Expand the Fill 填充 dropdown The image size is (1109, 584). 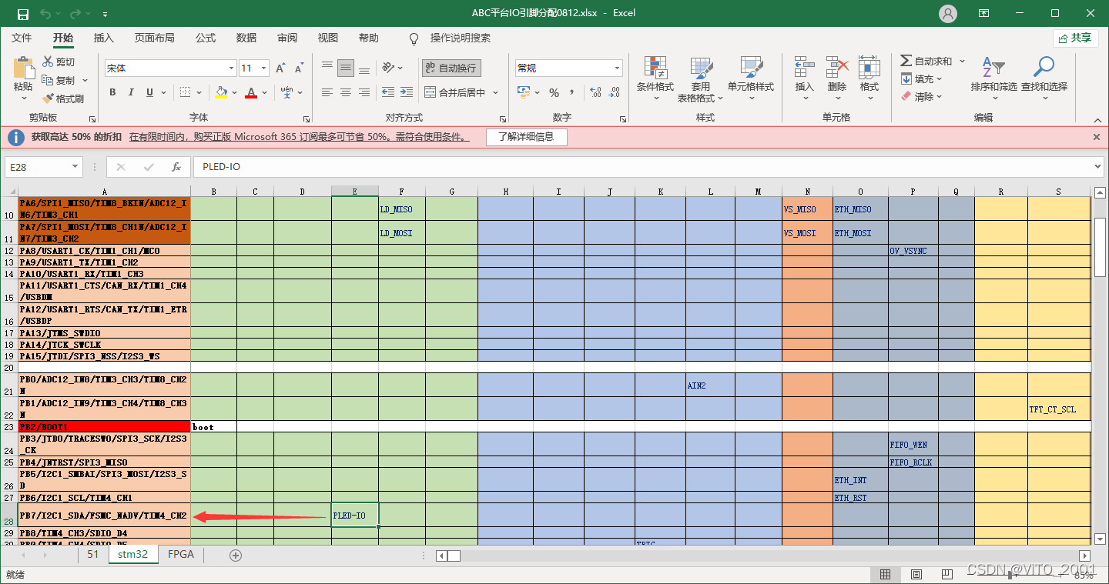[x=940, y=79]
